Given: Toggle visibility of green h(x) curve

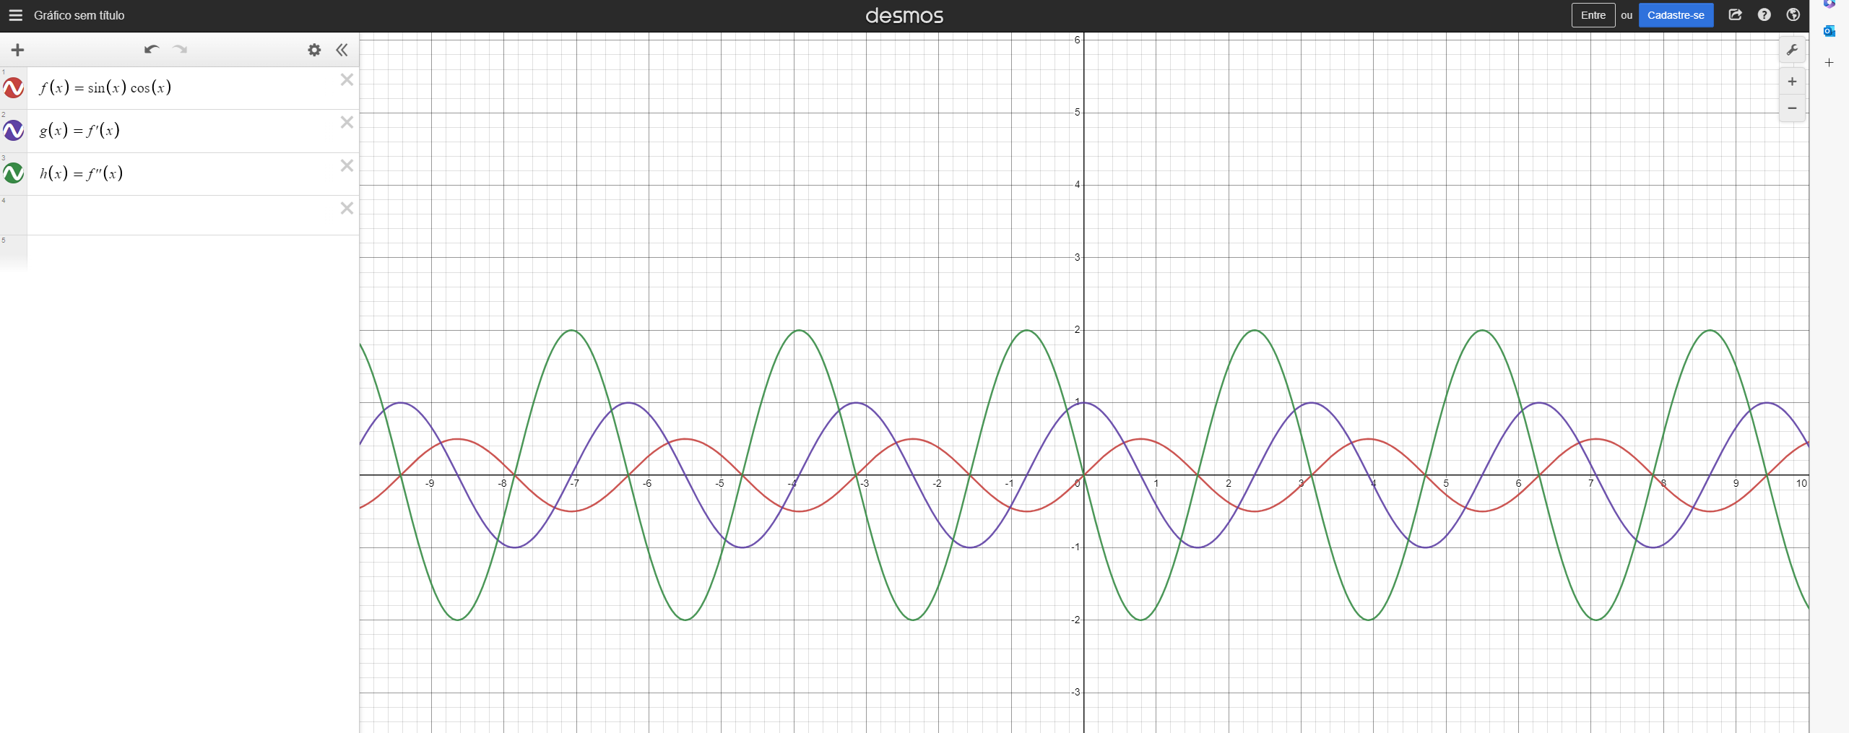Looking at the screenshot, I should [x=14, y=173].
